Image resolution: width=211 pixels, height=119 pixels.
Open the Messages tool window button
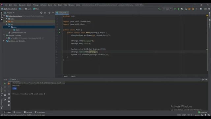coord(40,112)
